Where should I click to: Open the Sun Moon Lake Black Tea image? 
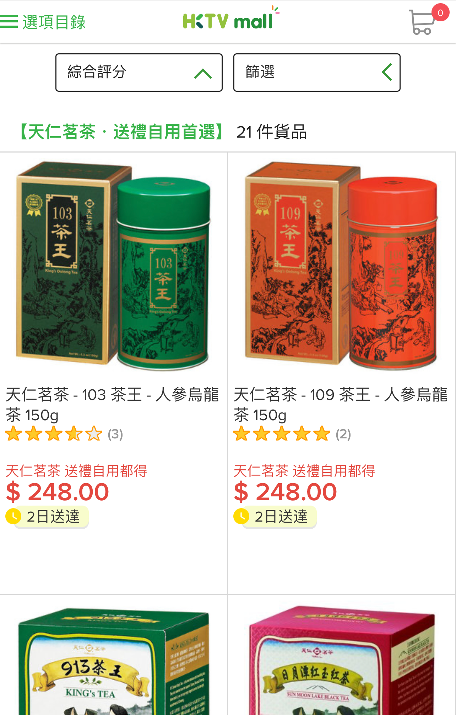pyautogui.click(x=341, y=661)
